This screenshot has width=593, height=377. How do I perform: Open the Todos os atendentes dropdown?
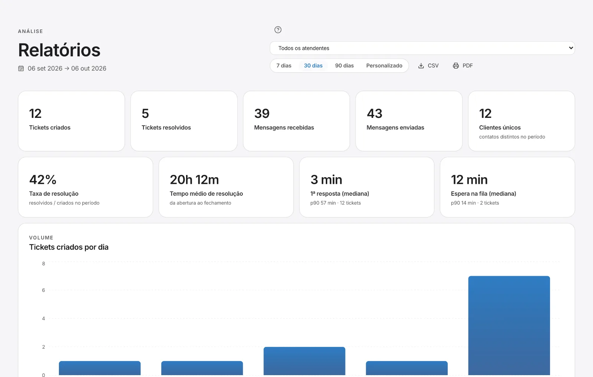(x=422, y=48)
